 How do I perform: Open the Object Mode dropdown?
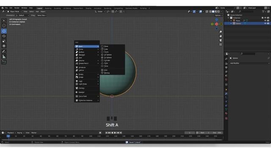click(14, 11)
